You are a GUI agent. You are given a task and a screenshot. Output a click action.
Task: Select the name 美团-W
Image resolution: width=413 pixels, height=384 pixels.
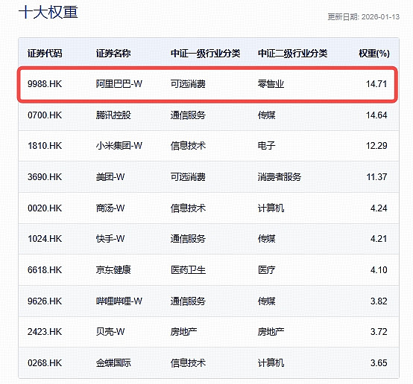pos(110,177)
